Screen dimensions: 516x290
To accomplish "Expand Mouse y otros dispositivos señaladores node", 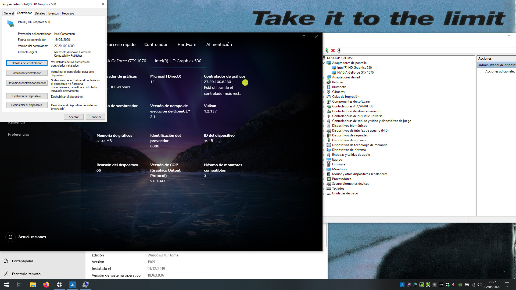I will tap(324, 174).
